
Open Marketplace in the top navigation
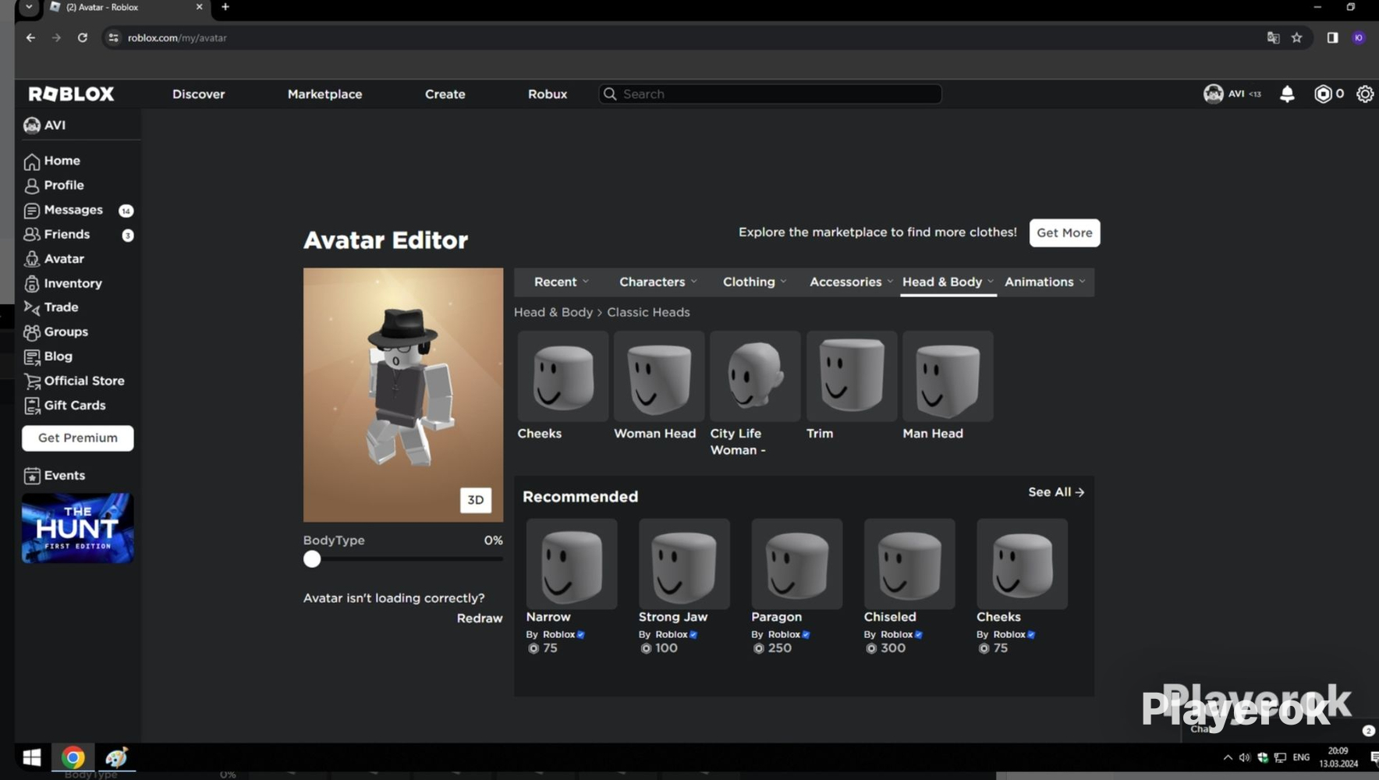coord(324,94)
